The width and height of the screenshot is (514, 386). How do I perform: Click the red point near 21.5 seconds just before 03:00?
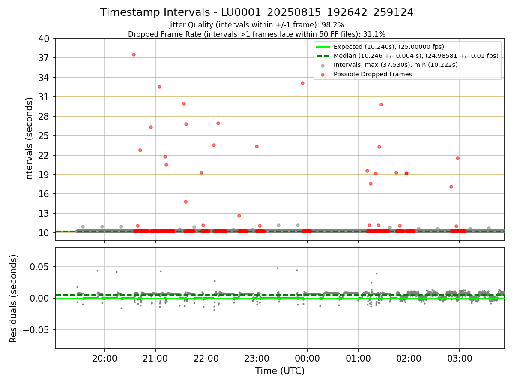tap(457, 158)
